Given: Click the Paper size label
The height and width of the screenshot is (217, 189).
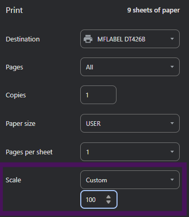Looking at the screenshot, I should 21,124.
